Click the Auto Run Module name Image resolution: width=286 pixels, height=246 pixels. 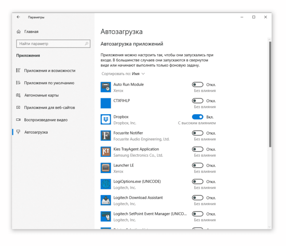(x=129, y=84)
